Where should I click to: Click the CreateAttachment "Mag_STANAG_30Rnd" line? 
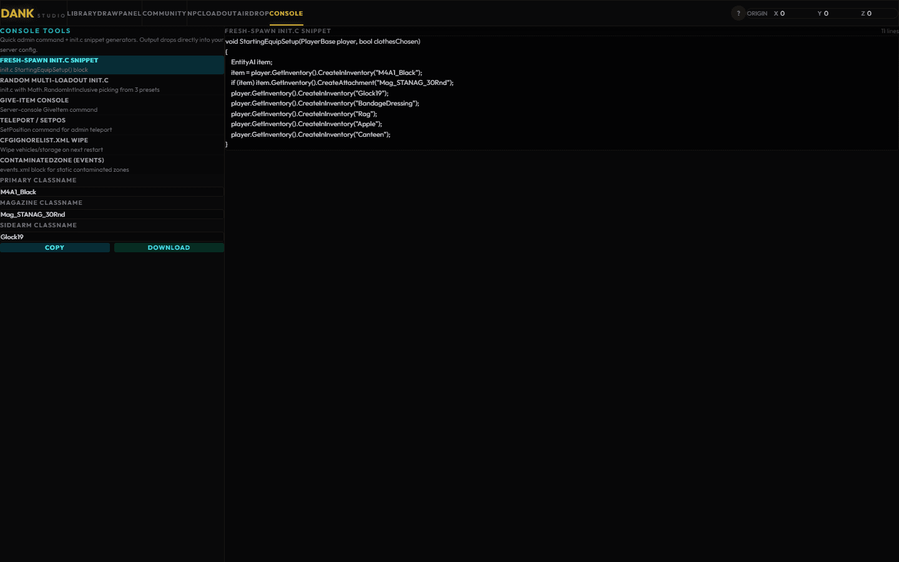pos(342,82)
